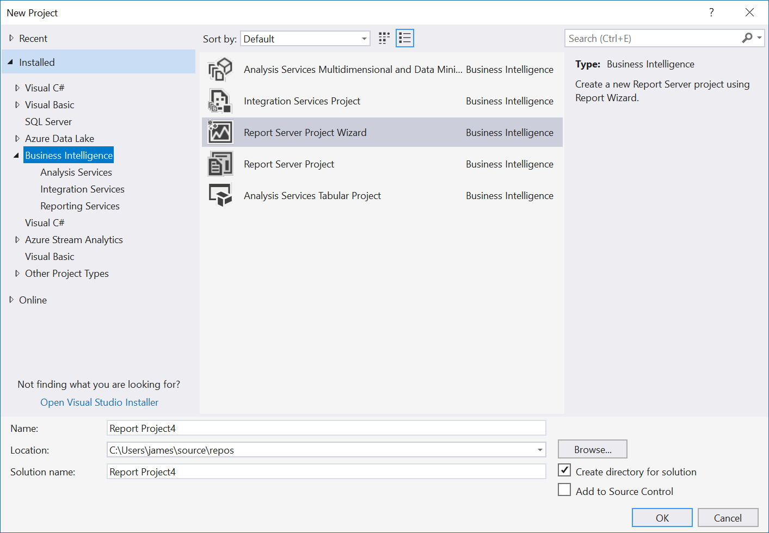This screenshot has width=769, height=533.
Task: Select Analysis Services tree item
Action: (76, 172)
